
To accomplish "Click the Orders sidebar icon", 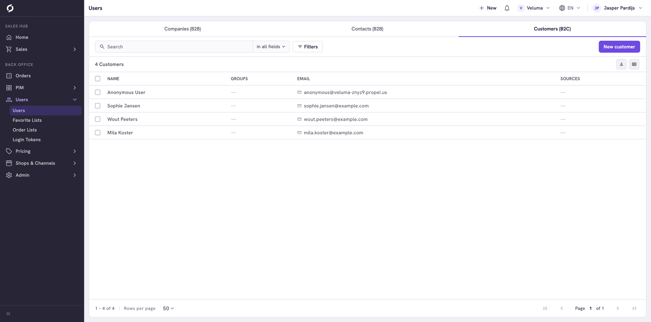I will (9, 76).
